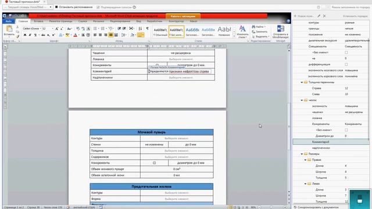Viewport: 372px width, 209px height.
Task: Click the add new field (Новое поле) button
Action: click(x=303, y=16)
